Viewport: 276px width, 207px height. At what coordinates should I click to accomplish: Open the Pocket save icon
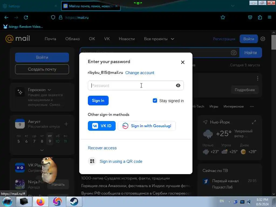click(250, 17)
